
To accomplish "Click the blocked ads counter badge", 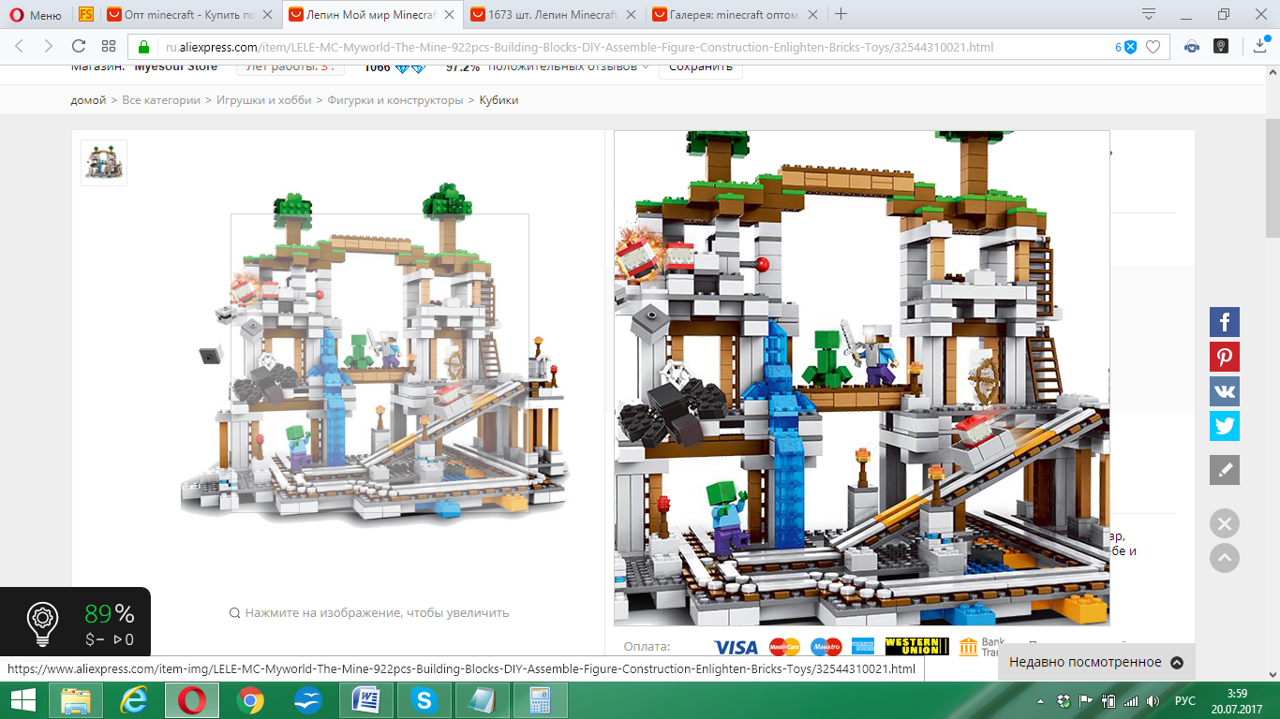I will (x=1125, y=47).
